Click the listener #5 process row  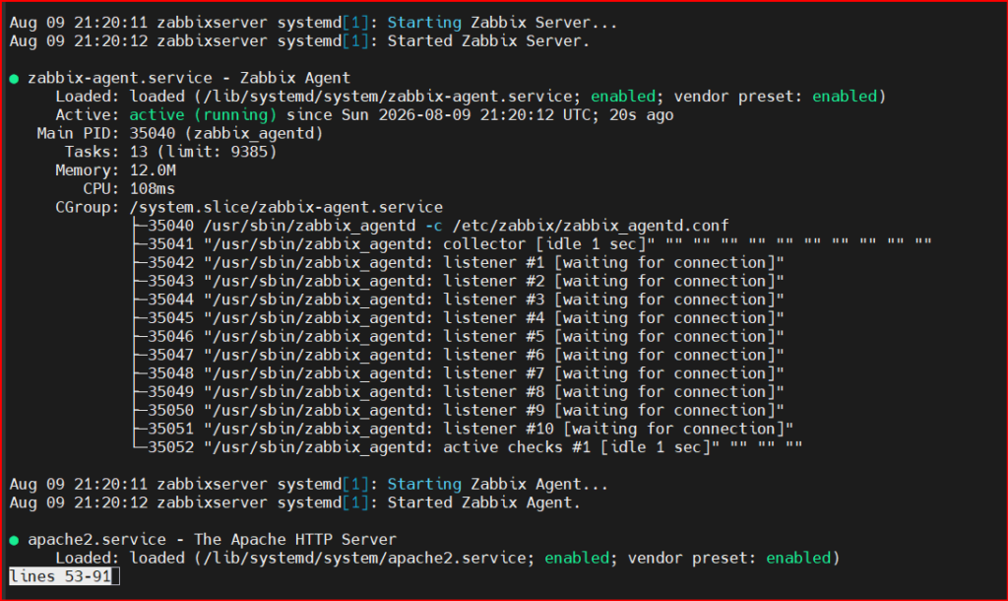[459, 337]
